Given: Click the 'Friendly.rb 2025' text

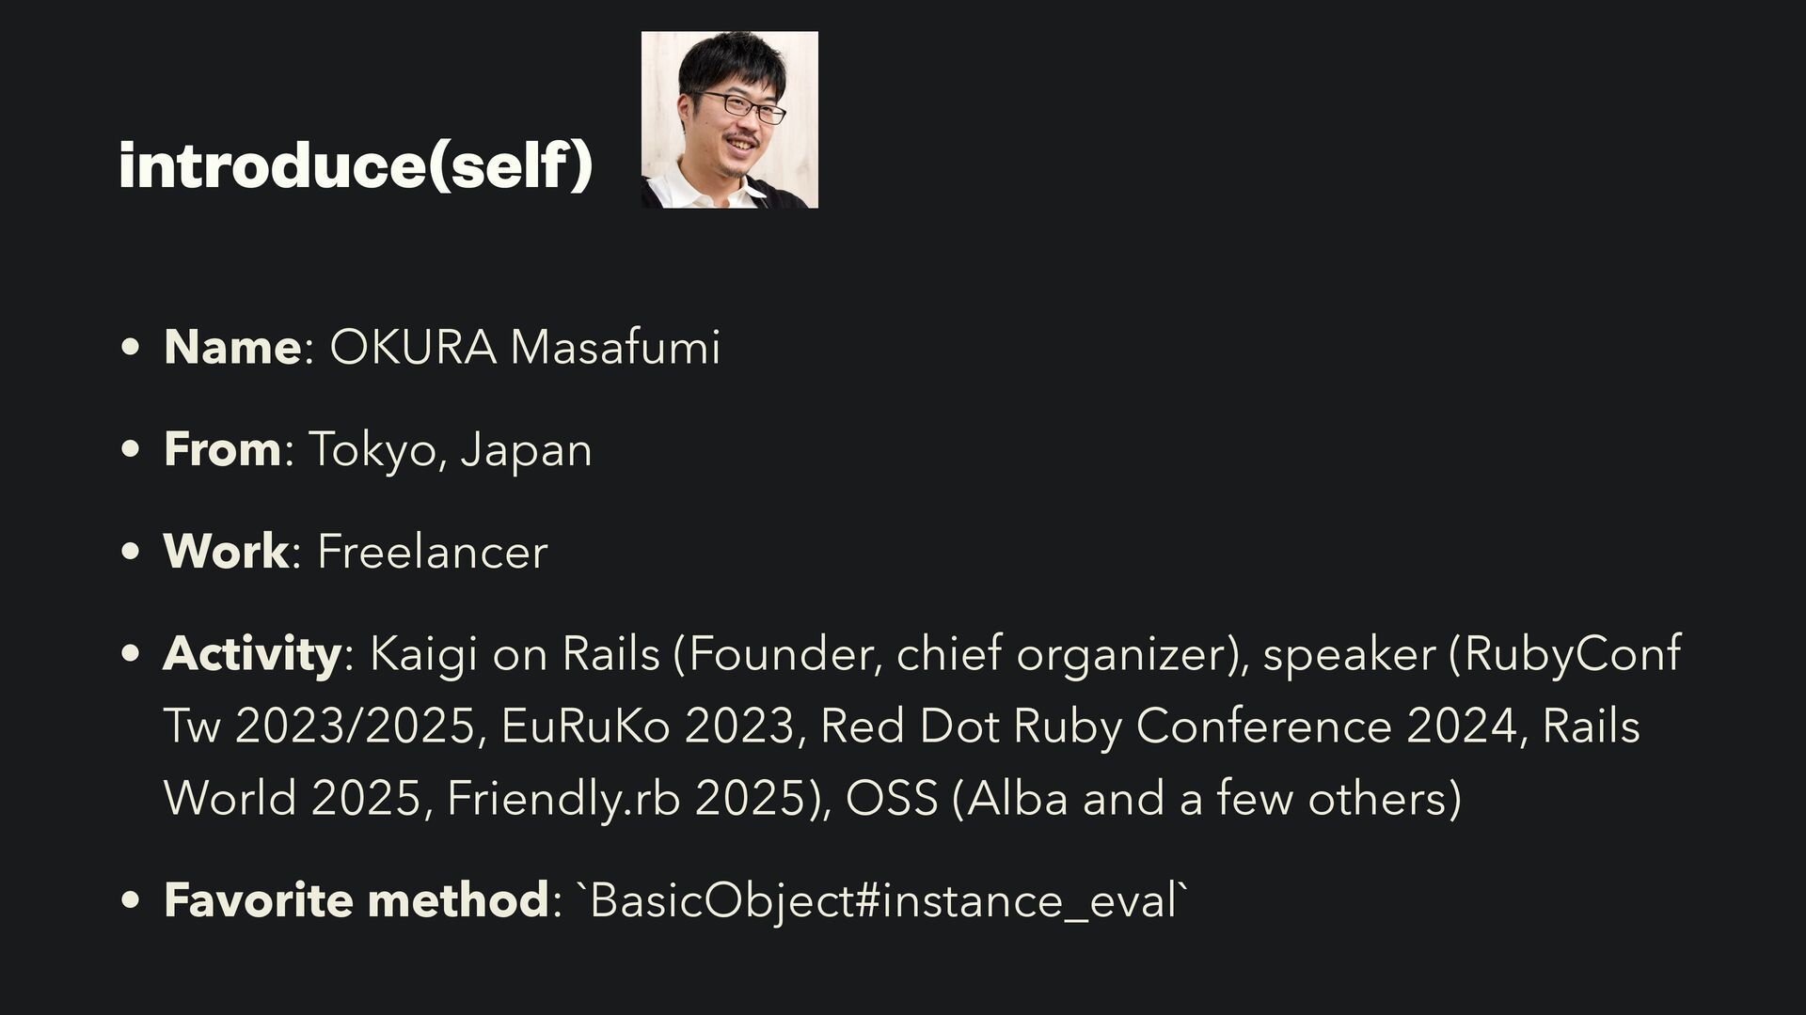Looking at the screenshot, I should pos(626,800).
